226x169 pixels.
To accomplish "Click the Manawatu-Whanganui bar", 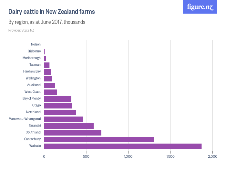I will (x=63, y=119).
